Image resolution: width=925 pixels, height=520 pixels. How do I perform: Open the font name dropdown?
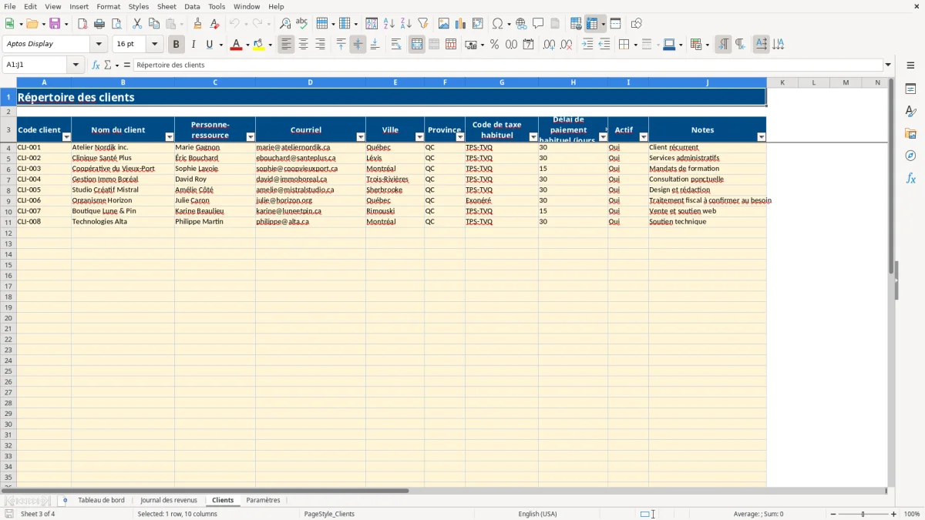99,45
